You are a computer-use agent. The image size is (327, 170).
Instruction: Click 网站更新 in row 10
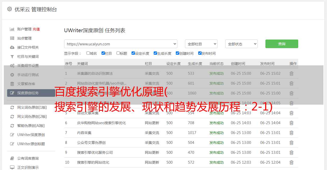[x=152, y=162]
